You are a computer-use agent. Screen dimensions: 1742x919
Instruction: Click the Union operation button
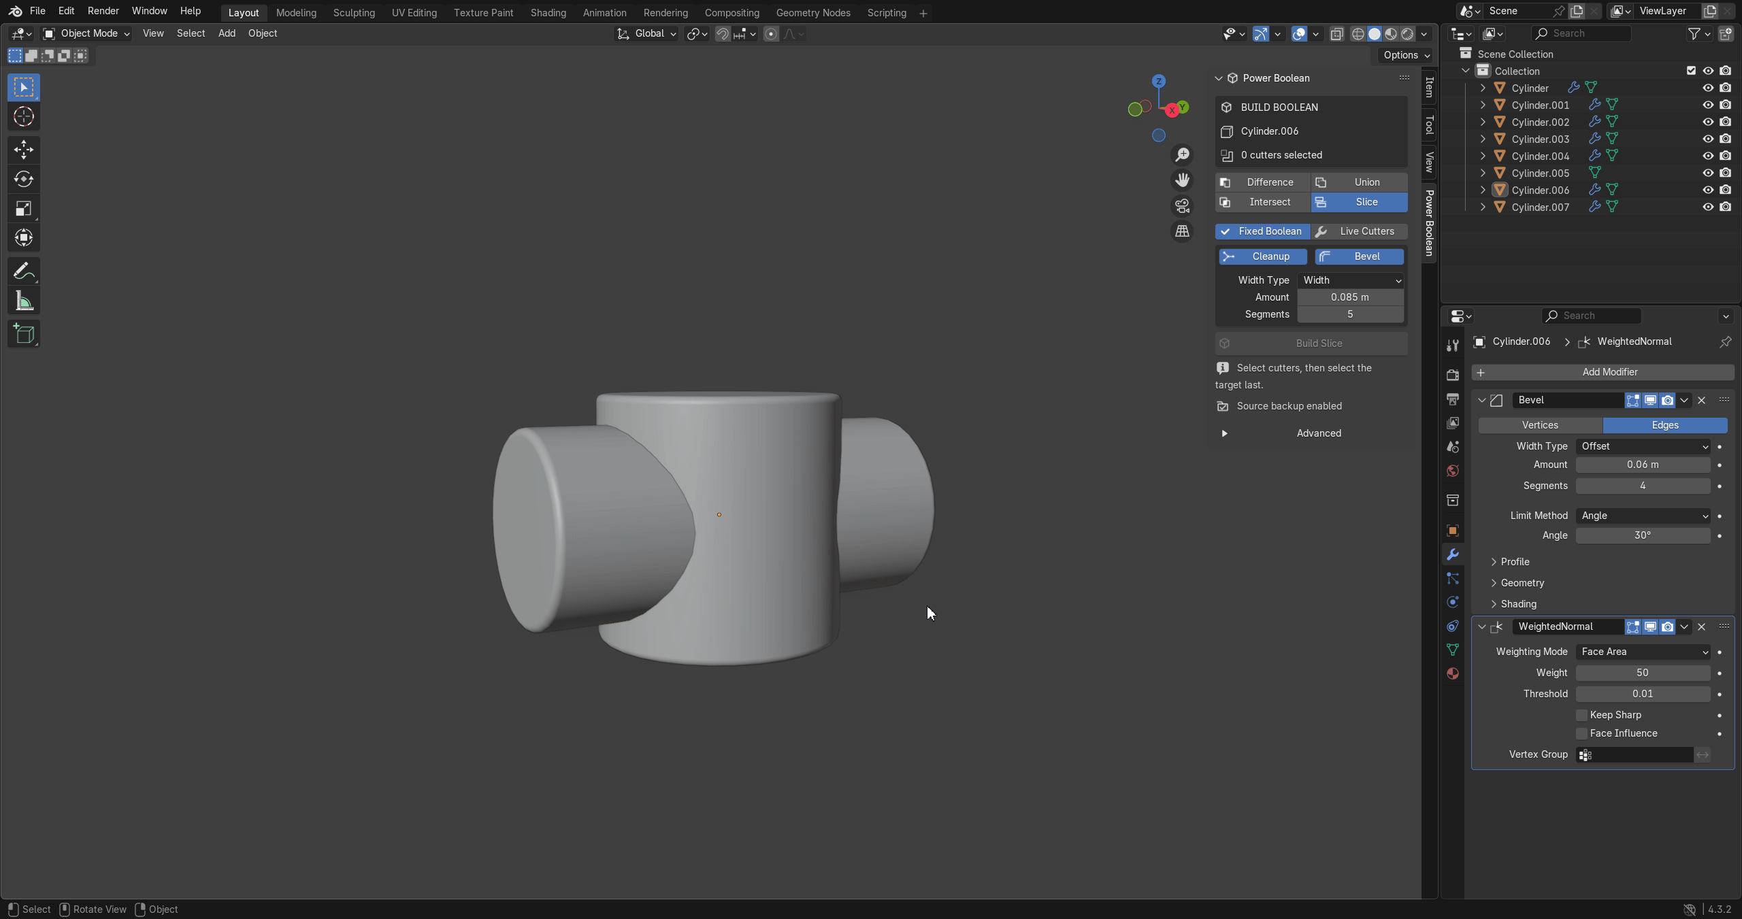pos(1359,182)
